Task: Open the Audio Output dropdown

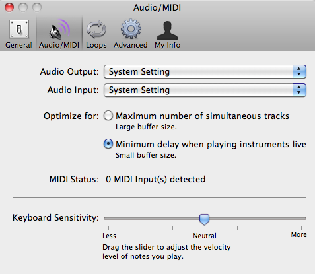Action: 205,71
